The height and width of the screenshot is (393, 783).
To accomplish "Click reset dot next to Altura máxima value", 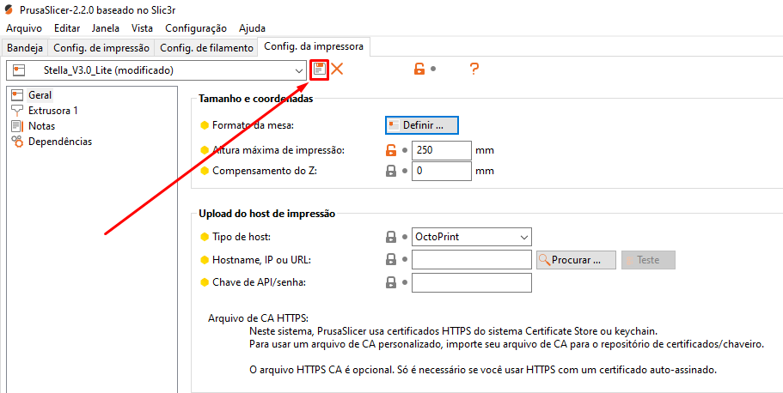I will (x=405, y=150).
